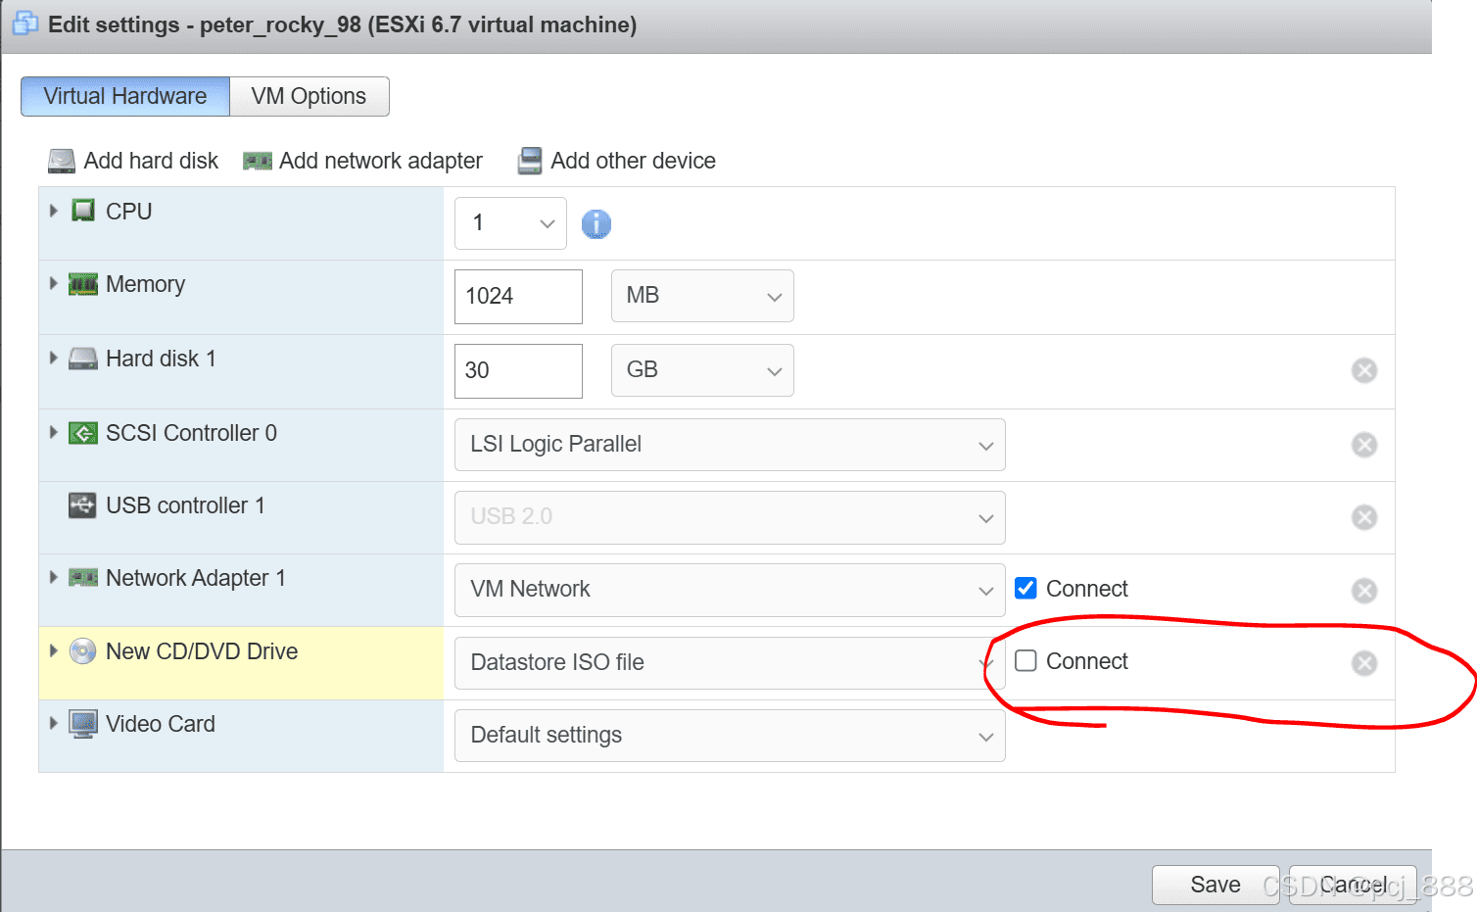Select the Virtual Hardware tab

point(125,96)
